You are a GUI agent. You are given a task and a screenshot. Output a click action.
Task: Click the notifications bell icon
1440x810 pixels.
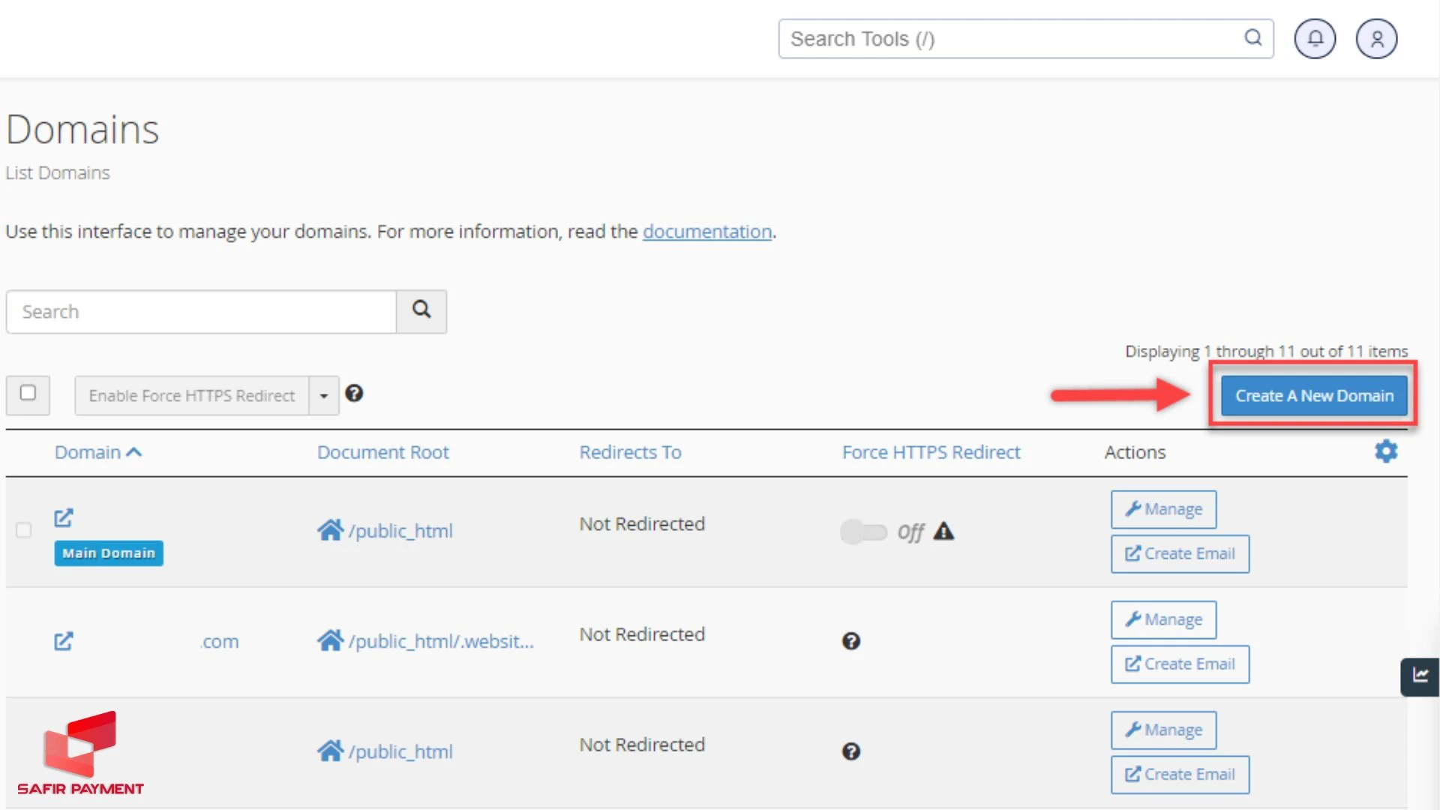pos(1315,38)
